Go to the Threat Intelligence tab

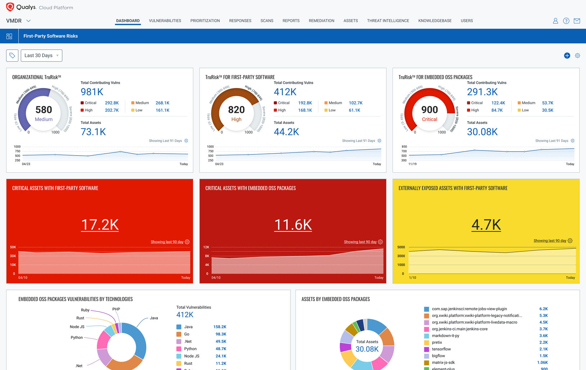388,21
